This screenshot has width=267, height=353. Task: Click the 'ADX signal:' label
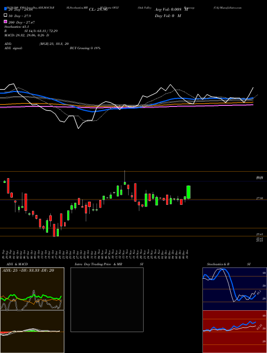(x=13, y=48)
